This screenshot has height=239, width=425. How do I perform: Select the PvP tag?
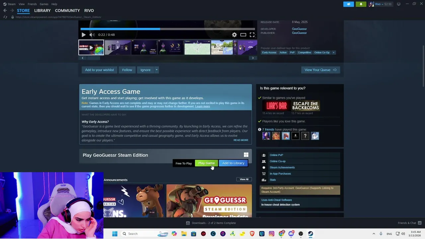click(x=292, y=52)
